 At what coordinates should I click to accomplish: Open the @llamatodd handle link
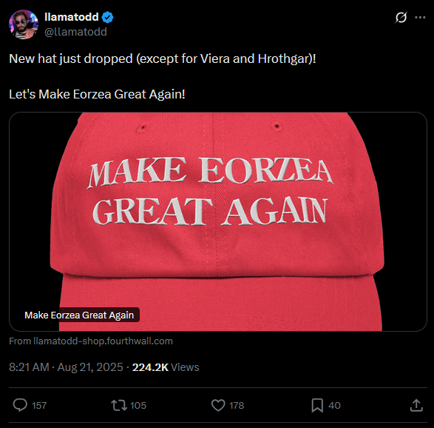(75, 32)
